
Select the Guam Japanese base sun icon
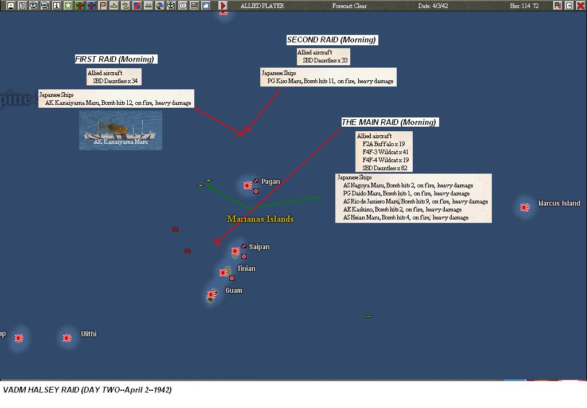pyautogui.click(x=211, y=295)
